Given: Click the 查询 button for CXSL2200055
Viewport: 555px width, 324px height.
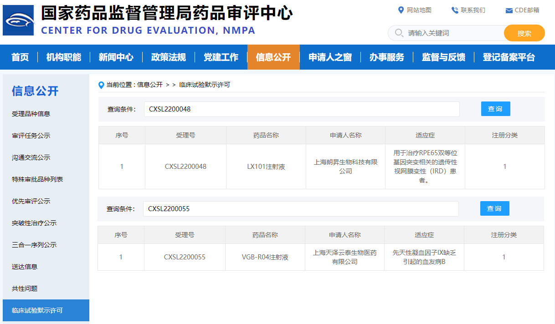Looking at the screenshot, I should pos(494,208).
